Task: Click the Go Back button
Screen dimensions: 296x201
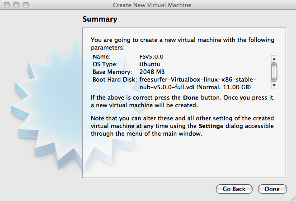Action: [234, 189]
